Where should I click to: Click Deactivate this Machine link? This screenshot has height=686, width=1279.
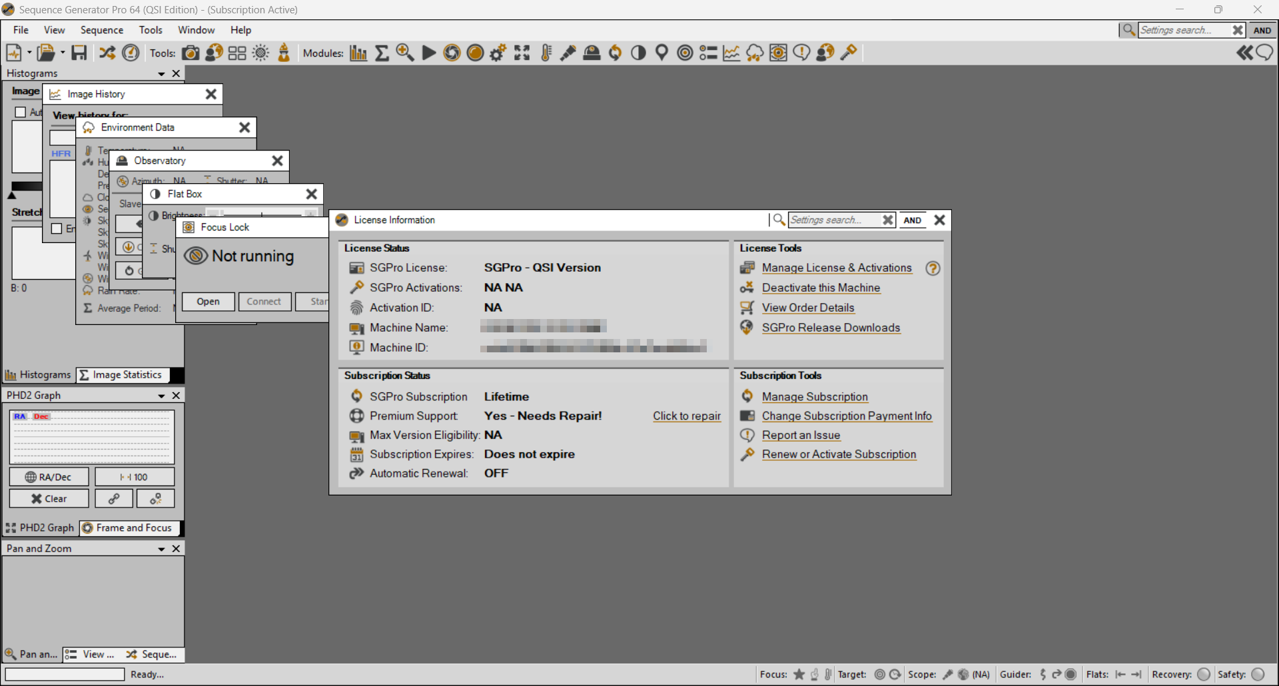tap(821, 288)
